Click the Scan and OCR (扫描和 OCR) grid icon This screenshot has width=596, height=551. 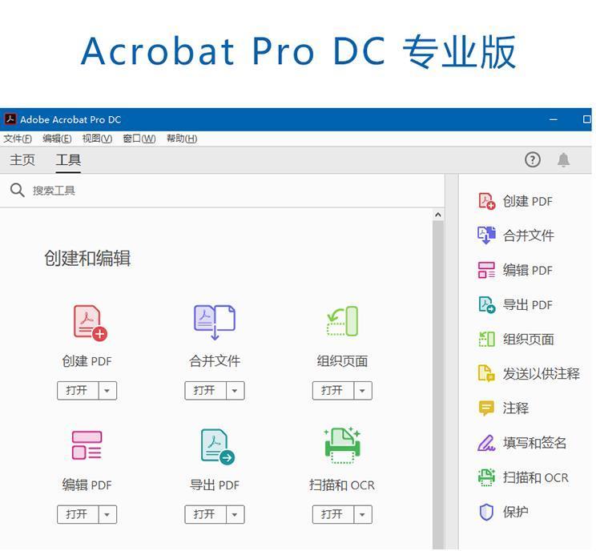click(342, 445)
